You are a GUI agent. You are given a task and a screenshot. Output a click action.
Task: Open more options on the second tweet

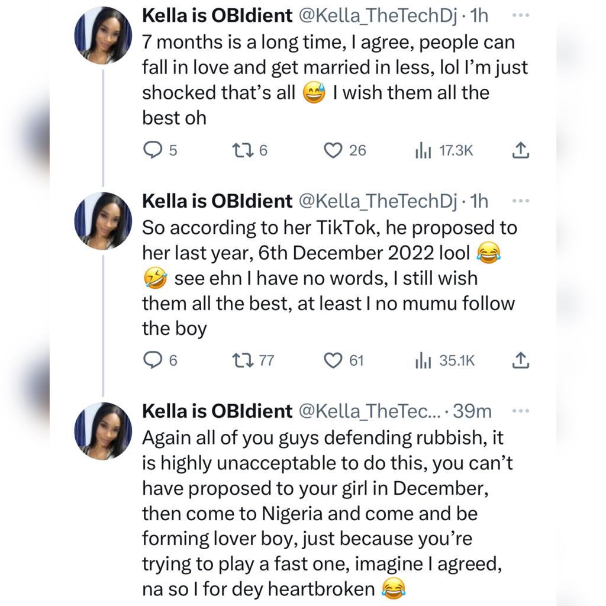click(520, 201)
